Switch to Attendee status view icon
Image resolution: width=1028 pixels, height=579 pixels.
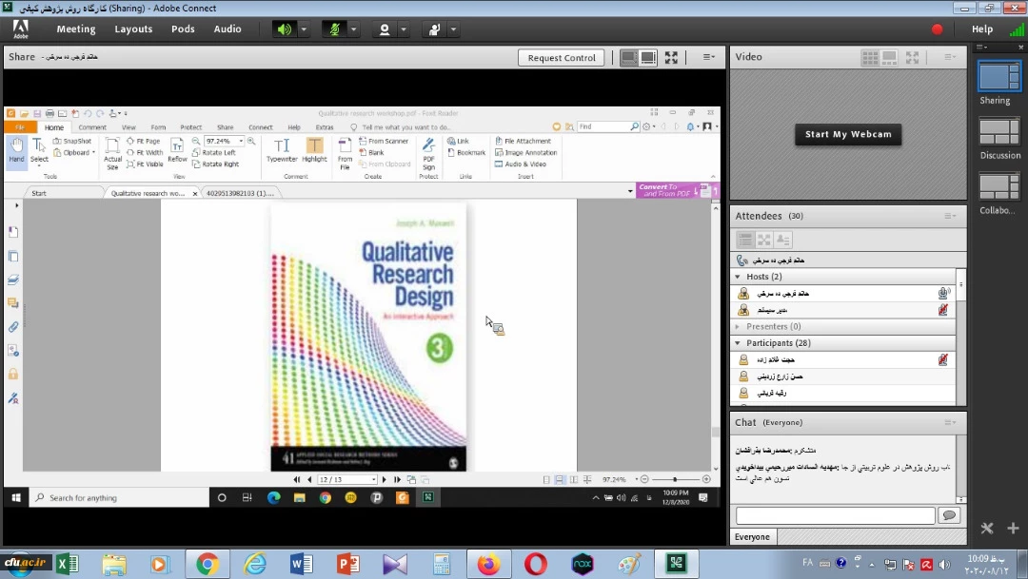tap(783, 241)
